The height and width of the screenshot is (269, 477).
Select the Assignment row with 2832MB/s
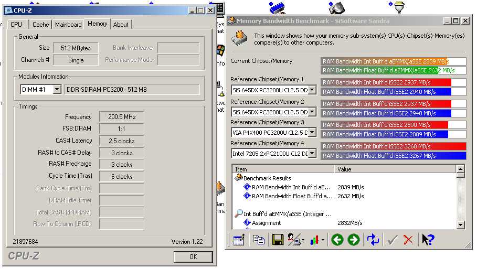tap(344, 223)
